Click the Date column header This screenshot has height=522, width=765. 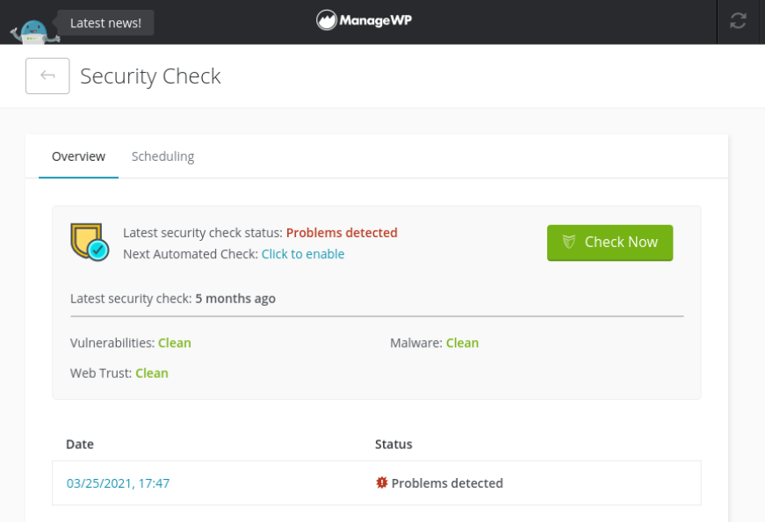click(x=80, y=445)
